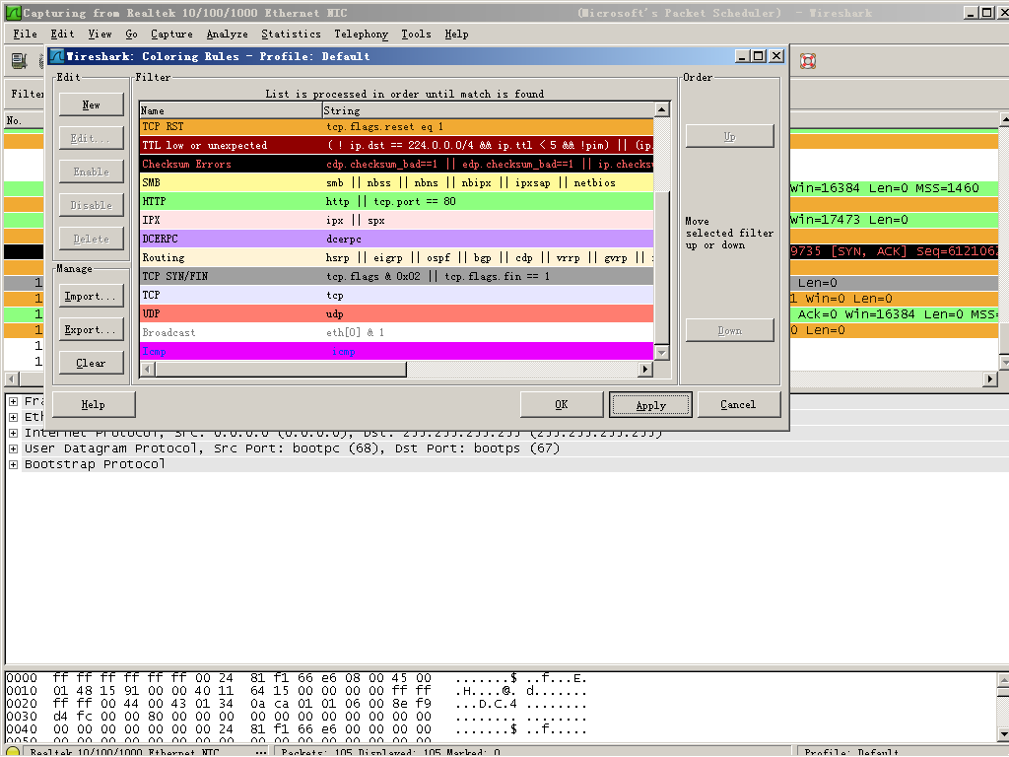Viewport: 1009px width, 757px height.
Task: Select the Routing coloring rule
Action: [396, 257]
